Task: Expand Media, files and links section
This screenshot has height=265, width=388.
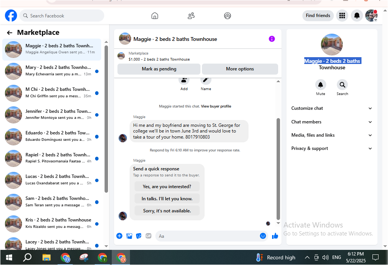Action: coord(332,135)
